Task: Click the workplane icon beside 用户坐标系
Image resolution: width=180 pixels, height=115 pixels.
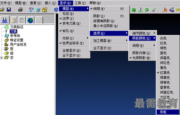Action: (x=7, y=44)
